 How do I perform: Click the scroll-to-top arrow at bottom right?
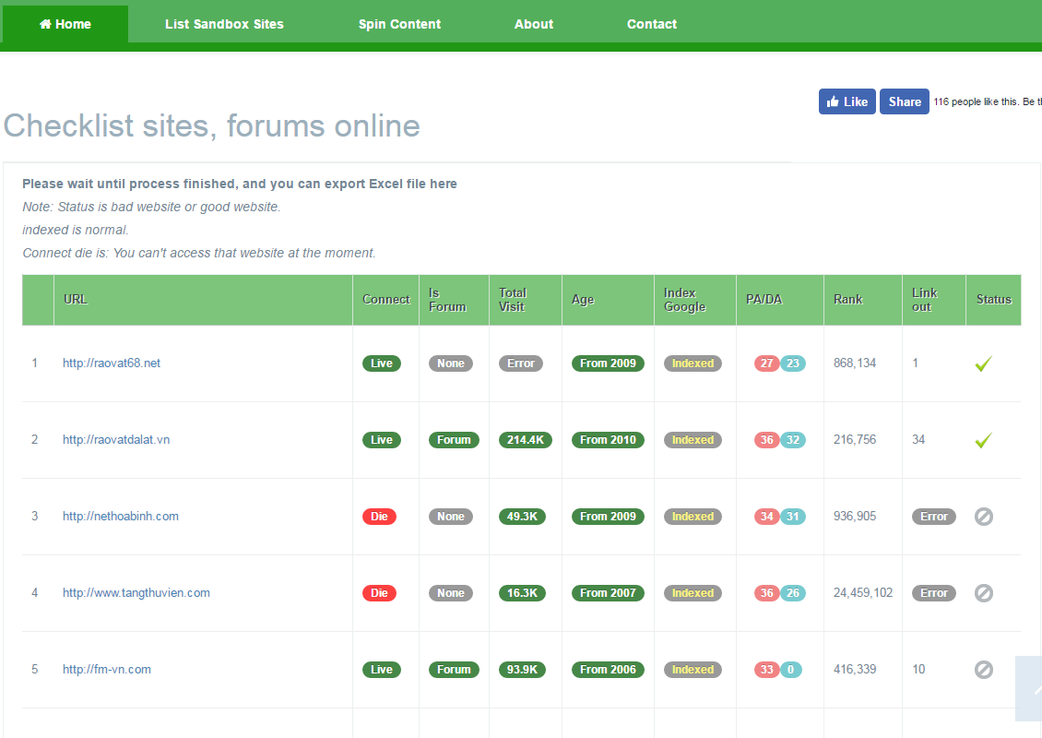click(x=1031, y=688)
